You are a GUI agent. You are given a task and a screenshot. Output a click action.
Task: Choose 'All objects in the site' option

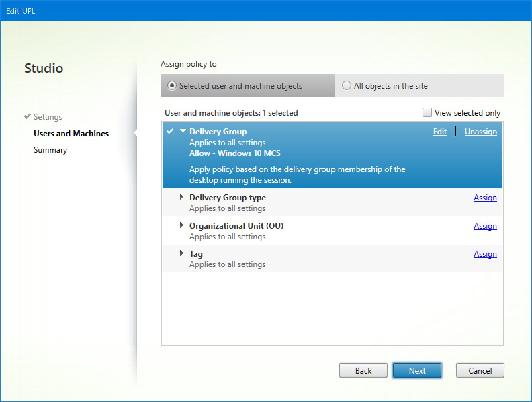click(346, 86)
